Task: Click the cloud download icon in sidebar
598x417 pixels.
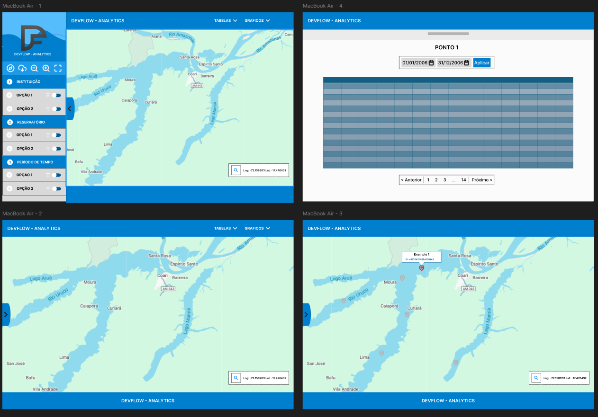Action: click(22, 68)
